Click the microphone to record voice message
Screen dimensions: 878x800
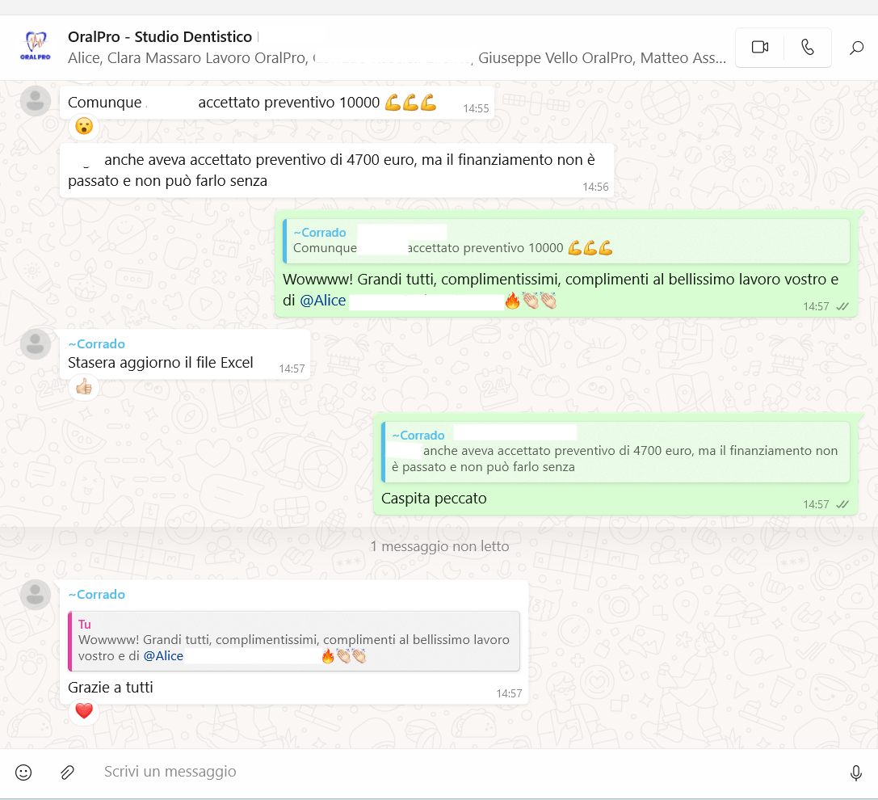pyautogui.click(x=855, y=773)
